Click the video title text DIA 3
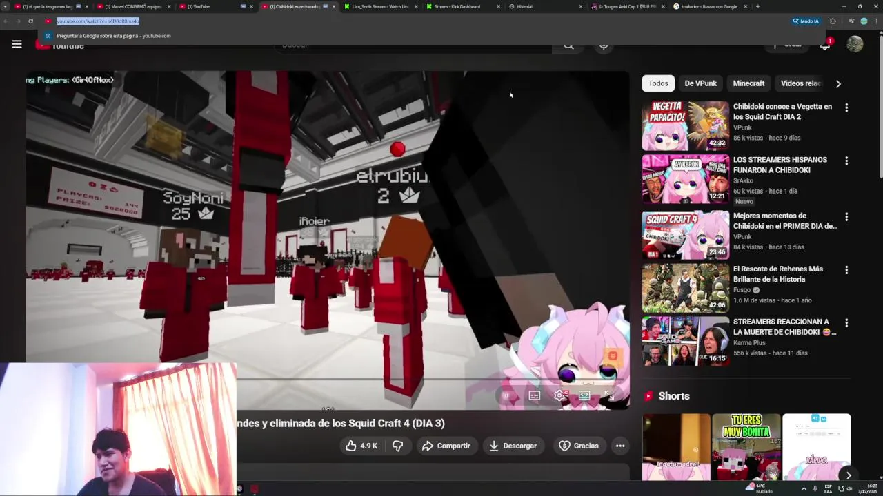This screenshot has width=883, height=496. (x=429, y=424)
